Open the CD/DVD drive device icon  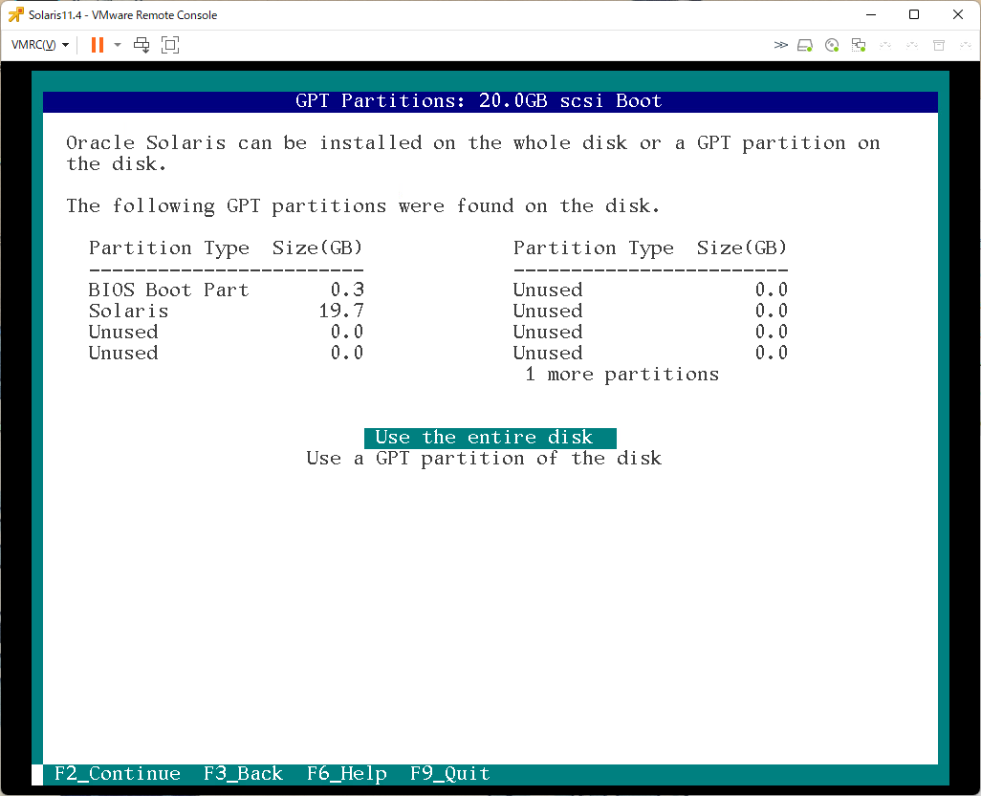(x=832, y=45)
